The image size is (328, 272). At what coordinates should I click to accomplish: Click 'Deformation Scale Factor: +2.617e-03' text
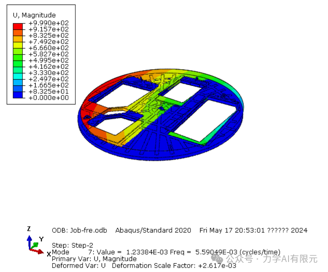tap(174, 265)
